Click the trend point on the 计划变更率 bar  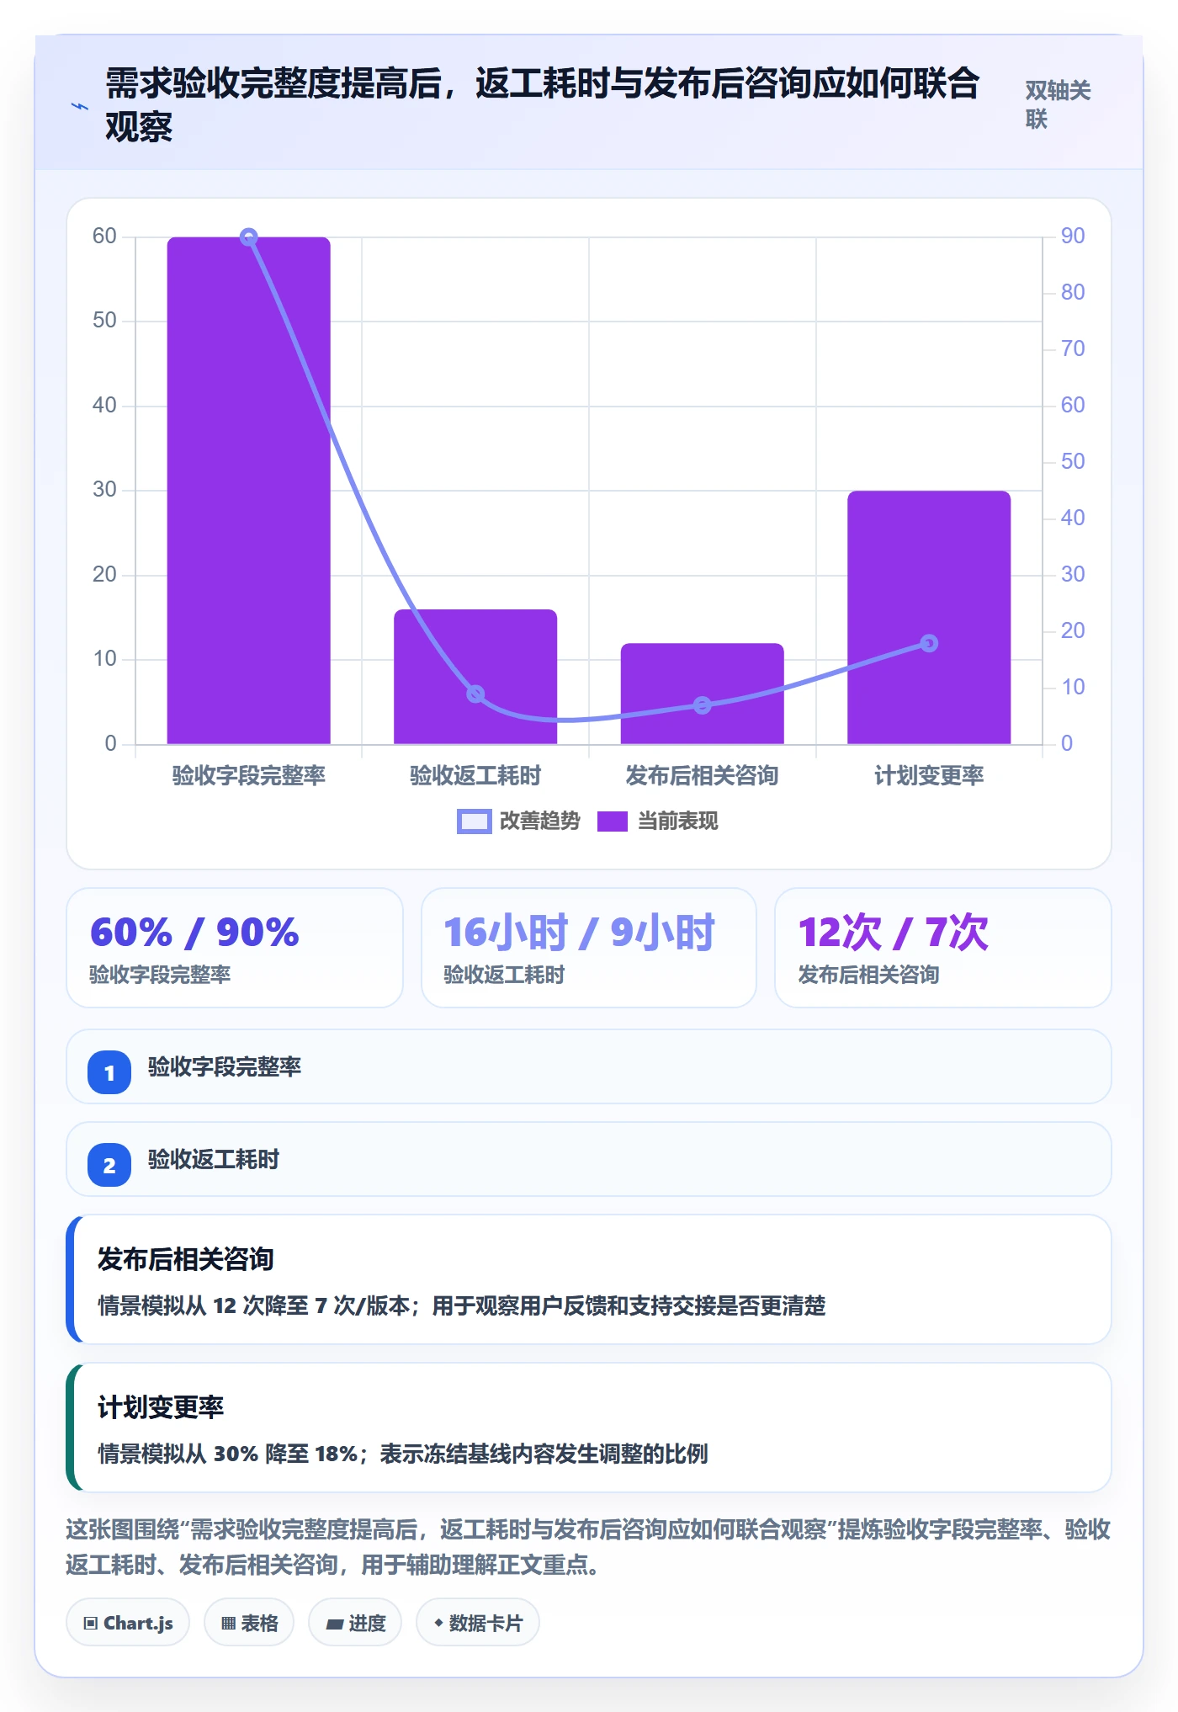(929, 643)
